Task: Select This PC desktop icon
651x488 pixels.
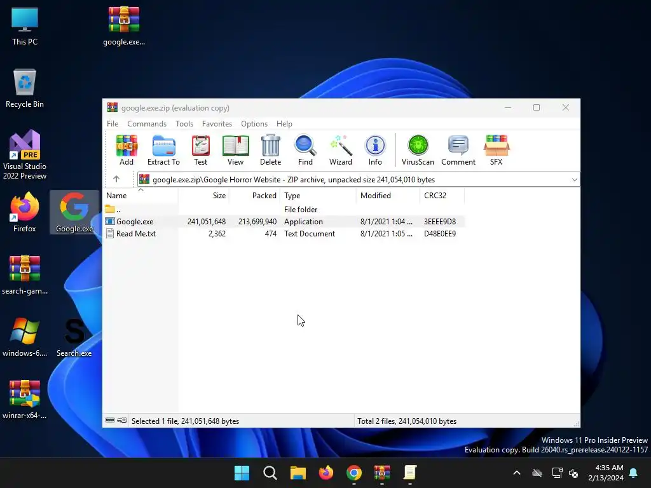Action: tap(25, 26)
